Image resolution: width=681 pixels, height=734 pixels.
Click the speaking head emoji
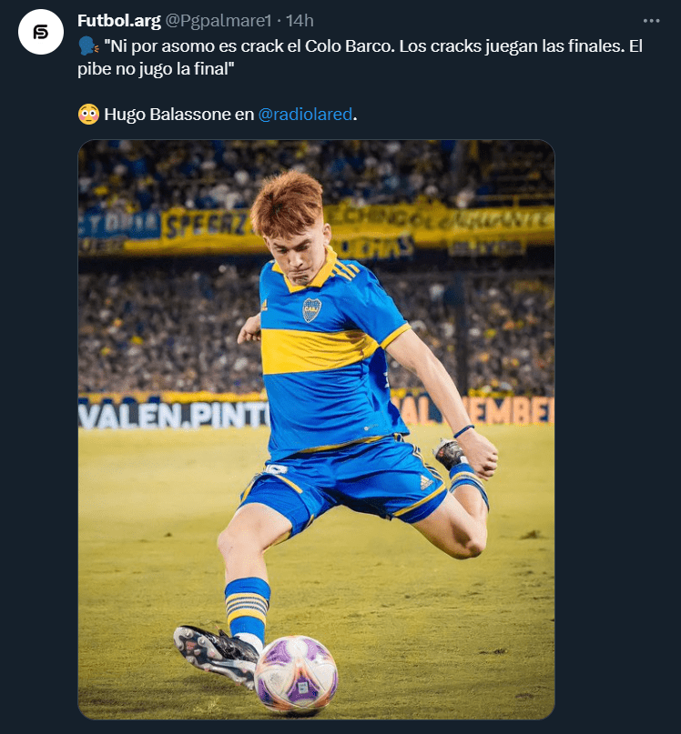point(88,46)
